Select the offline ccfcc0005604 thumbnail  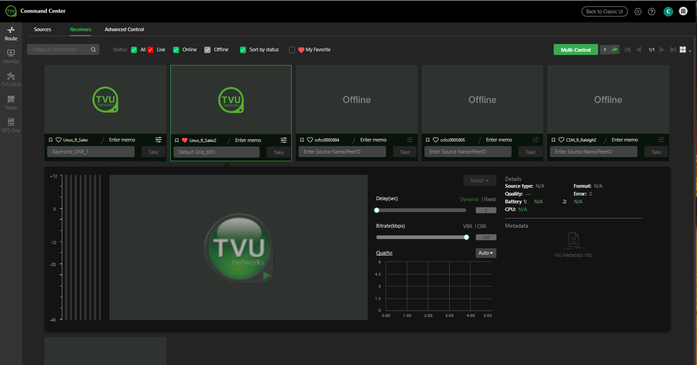[357, 99]
